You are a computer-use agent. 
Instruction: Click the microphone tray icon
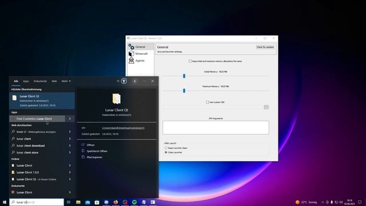(332, 202)
